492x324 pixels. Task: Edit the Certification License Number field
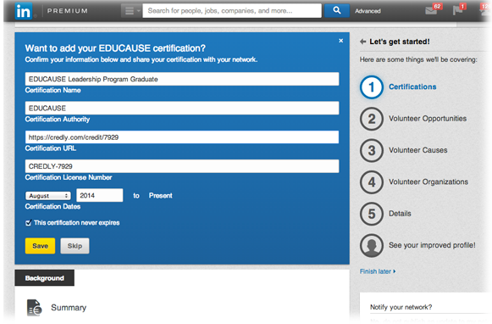click(182, 166)
